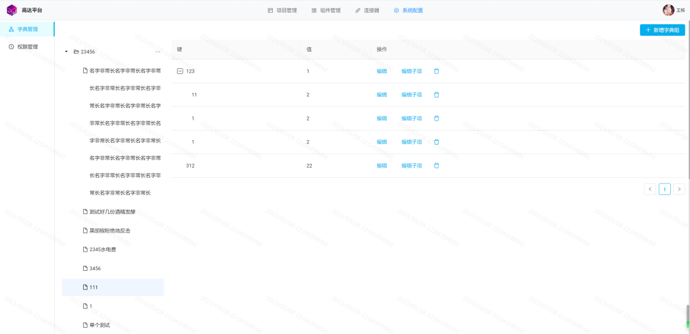Viewport: 690px width, 334px height.
Task: Click trash icon in the 312 row
Action: pos(436,166)
